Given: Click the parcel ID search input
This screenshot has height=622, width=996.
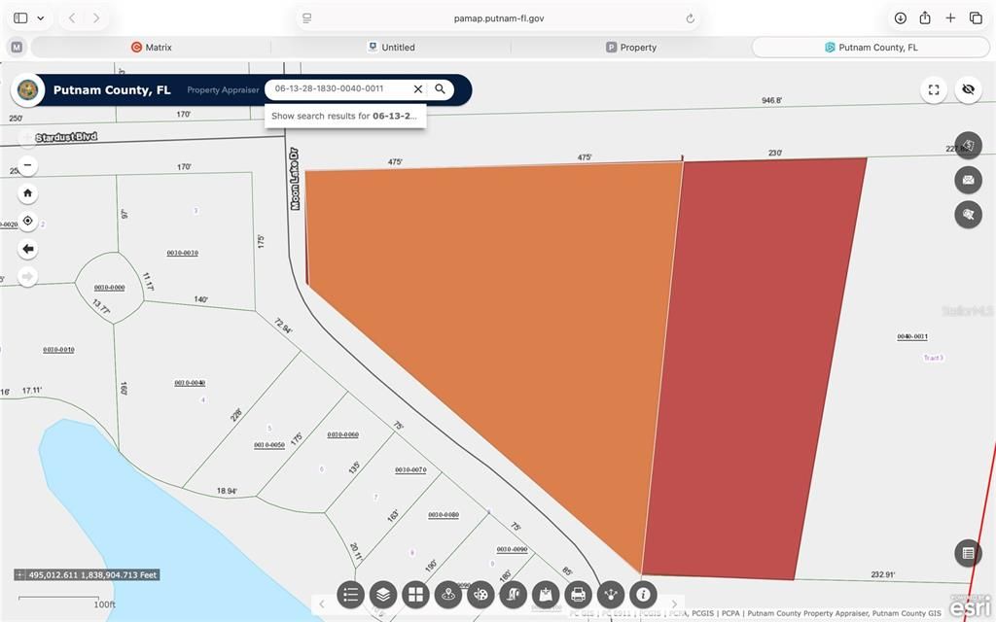Looking at the screenshot, I should tap(340, 88).
